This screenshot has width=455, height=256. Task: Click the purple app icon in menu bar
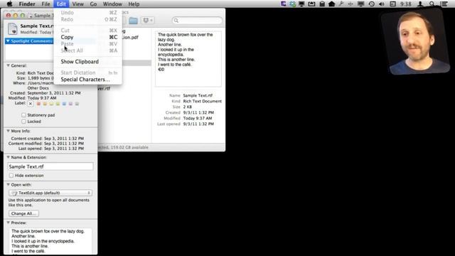tap(284, 4)
